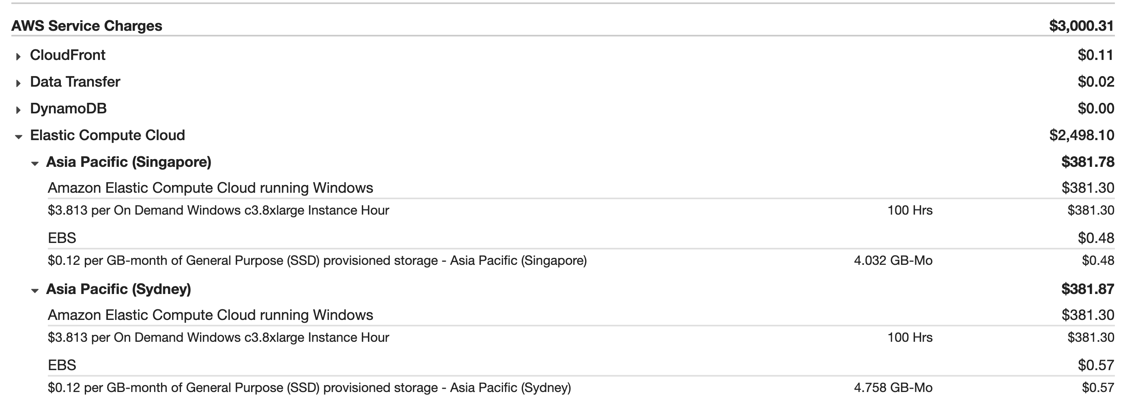The image size is (1136, 409).
Task: Click the Elastic Compute Cloud label
Action: click(x=107, y=135)
